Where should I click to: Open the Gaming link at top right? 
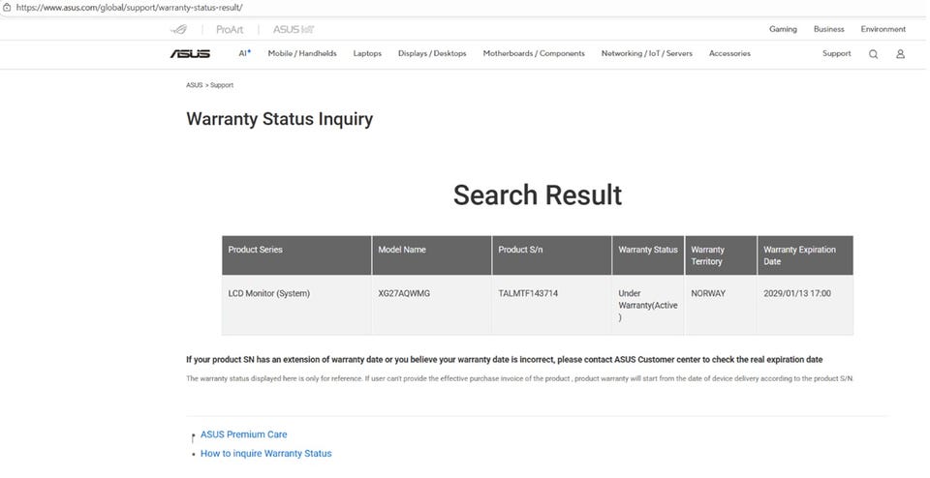(783, 29)
